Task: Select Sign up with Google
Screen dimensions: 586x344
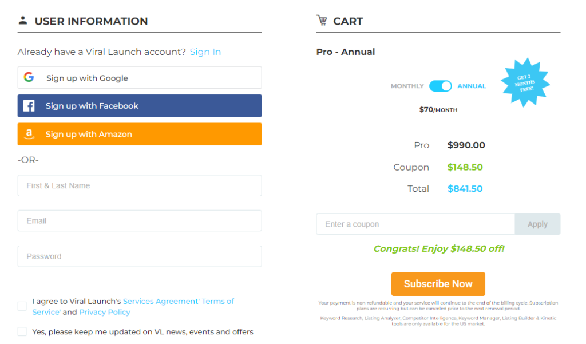Action: point(140,77)
